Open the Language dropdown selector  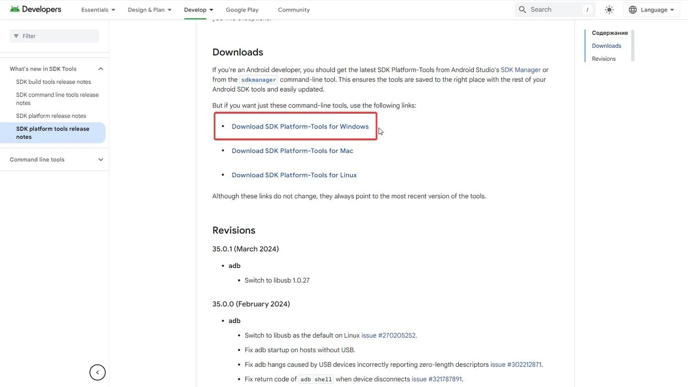coord(652,10)
